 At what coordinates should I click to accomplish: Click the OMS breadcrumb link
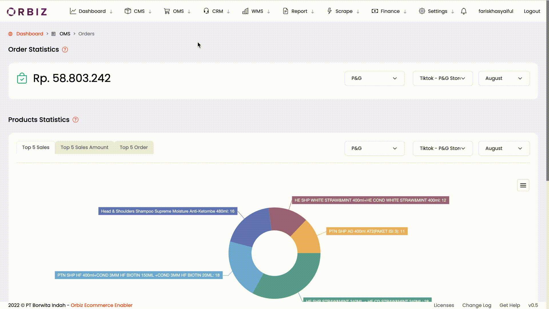[x=65, y=34]
